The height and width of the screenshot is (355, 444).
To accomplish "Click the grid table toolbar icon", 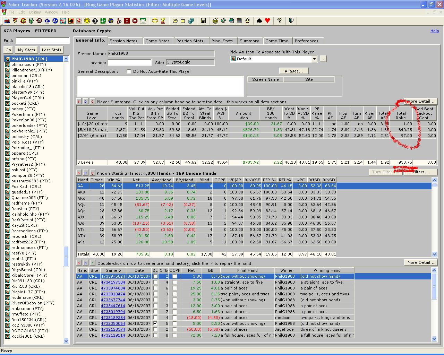I will (x=239, y=21).
